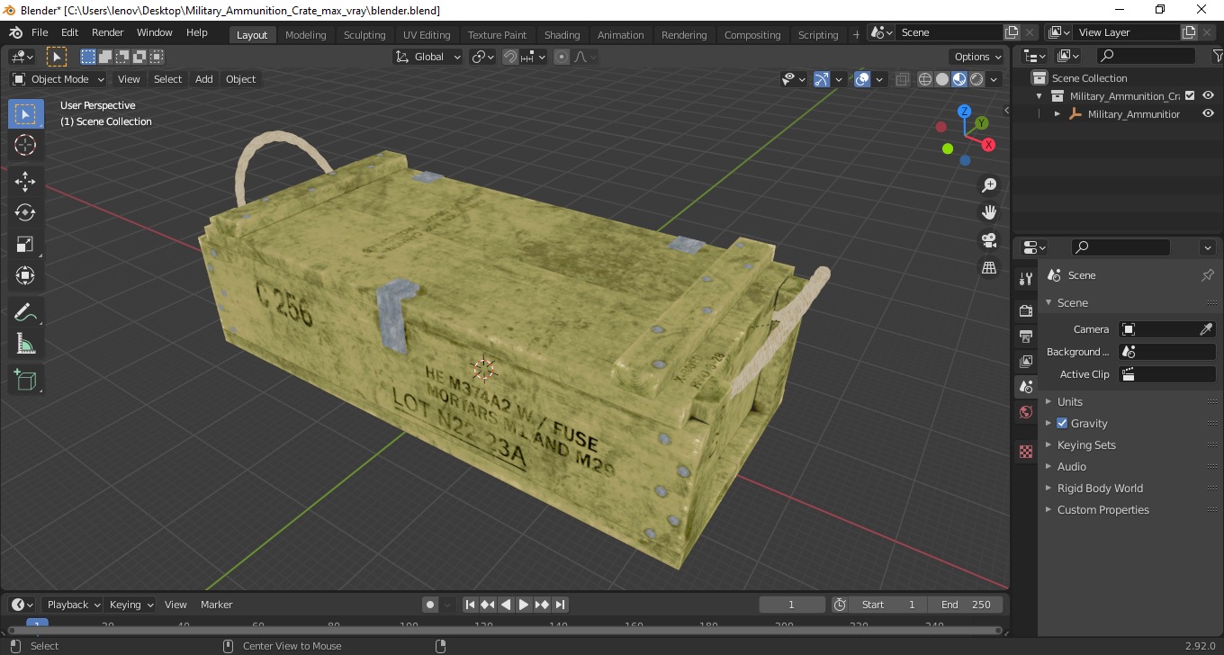This screenshot has height=655, width=1224.
Task: Open the Object Mode dropdown
Action: (x=58, y=79)
